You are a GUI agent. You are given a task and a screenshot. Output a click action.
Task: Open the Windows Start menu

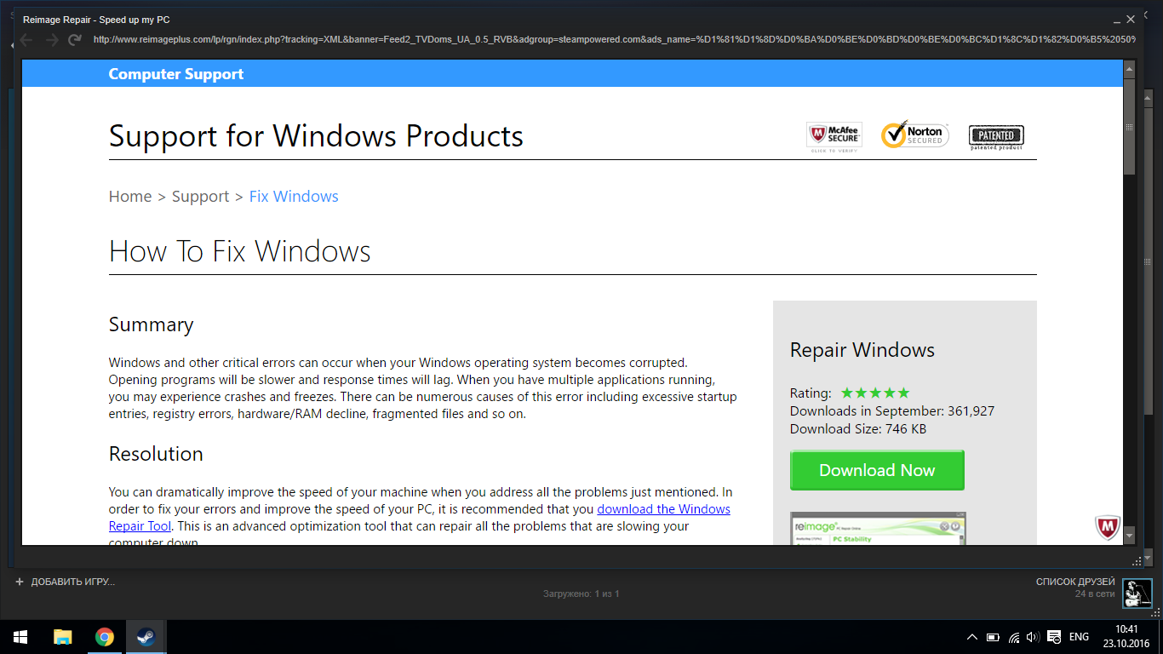tap(20, 637)
